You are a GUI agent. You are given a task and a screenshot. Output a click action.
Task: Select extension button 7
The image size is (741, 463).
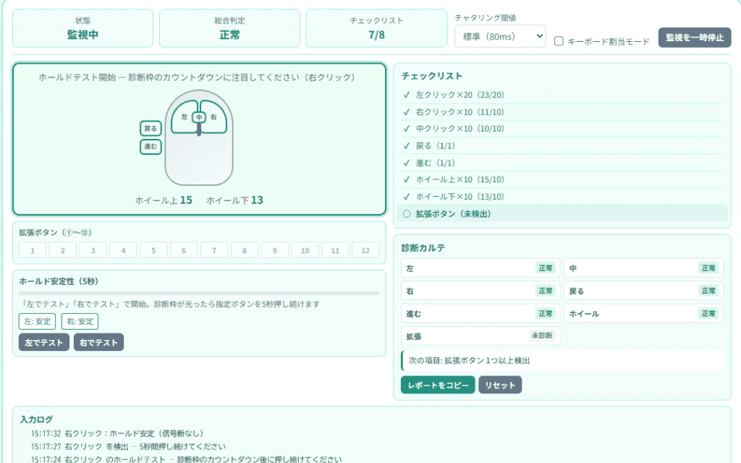214,250
